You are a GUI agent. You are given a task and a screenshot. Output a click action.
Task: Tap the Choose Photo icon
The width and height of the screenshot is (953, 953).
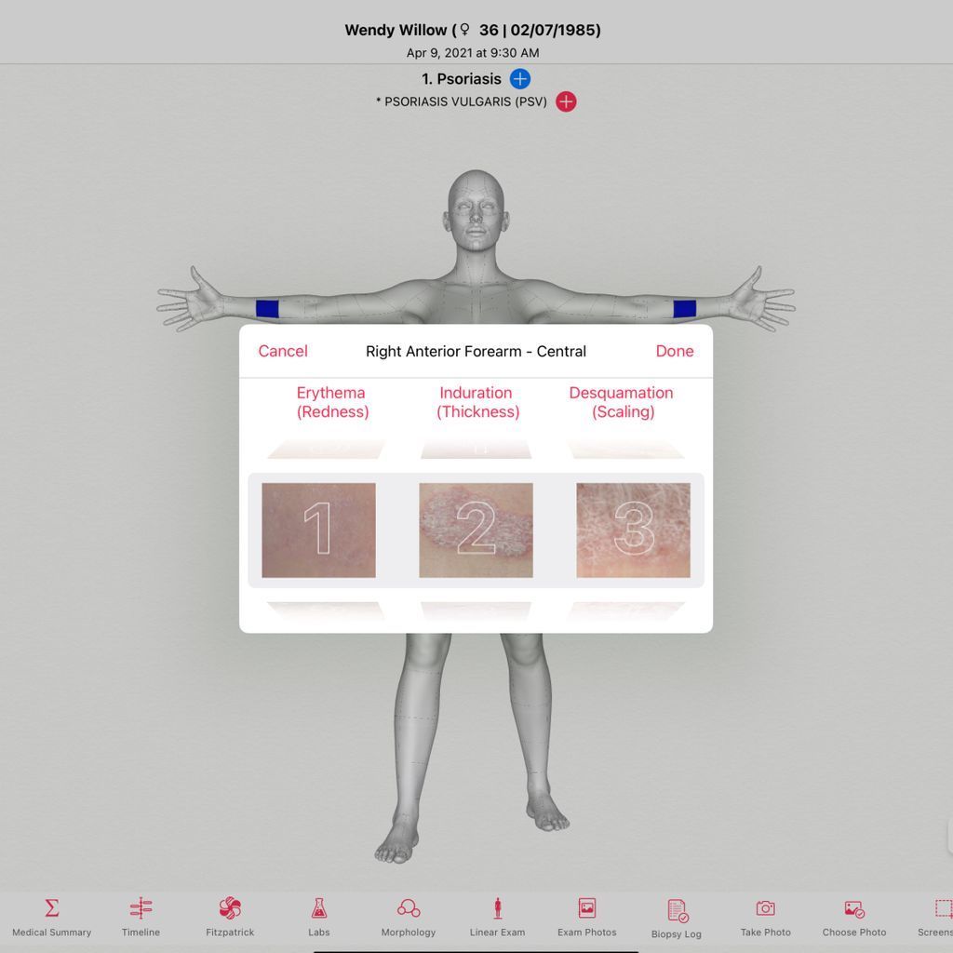tap(854, 908)
